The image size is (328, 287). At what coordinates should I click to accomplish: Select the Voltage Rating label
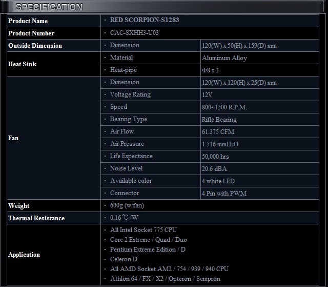(130, 94)
